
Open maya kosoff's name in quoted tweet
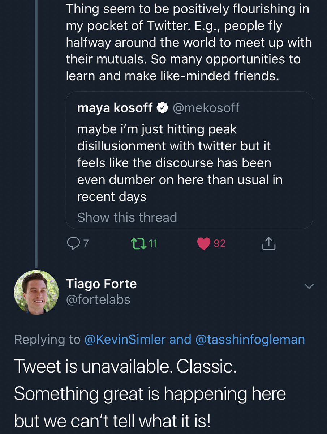(x=115, y=108)
